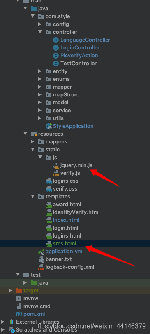The width and height of the screenshot is (150, 334).
Task: Collapse the controller package arrow
Action: [x=40, y=32]
